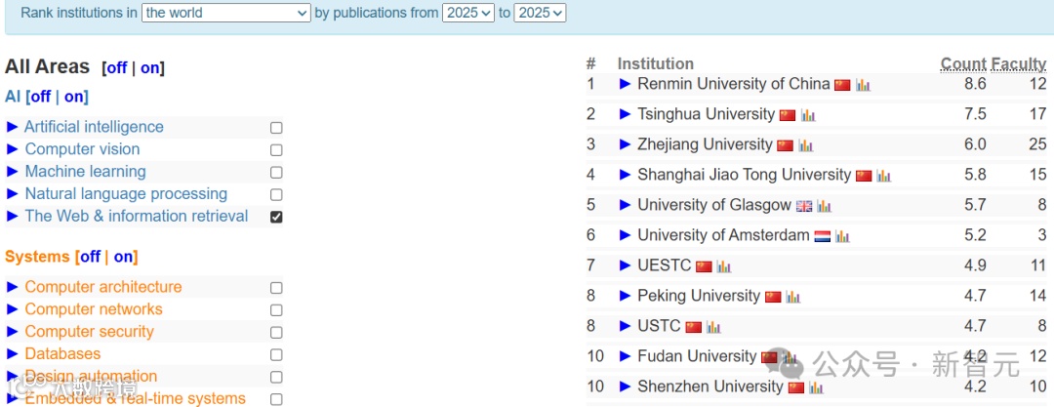The image size is (1054, 407).
Task: Click the count 8.6 for Renmin University
Action: [975, 84]
